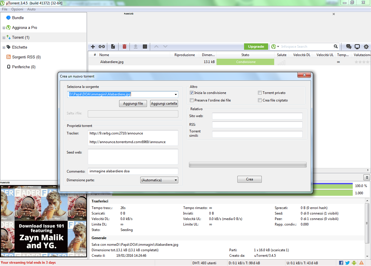Click the Move Down Queue arrow icon
Image resolution: width=371 pixels, height=266 pixels.
pos(165,47)
